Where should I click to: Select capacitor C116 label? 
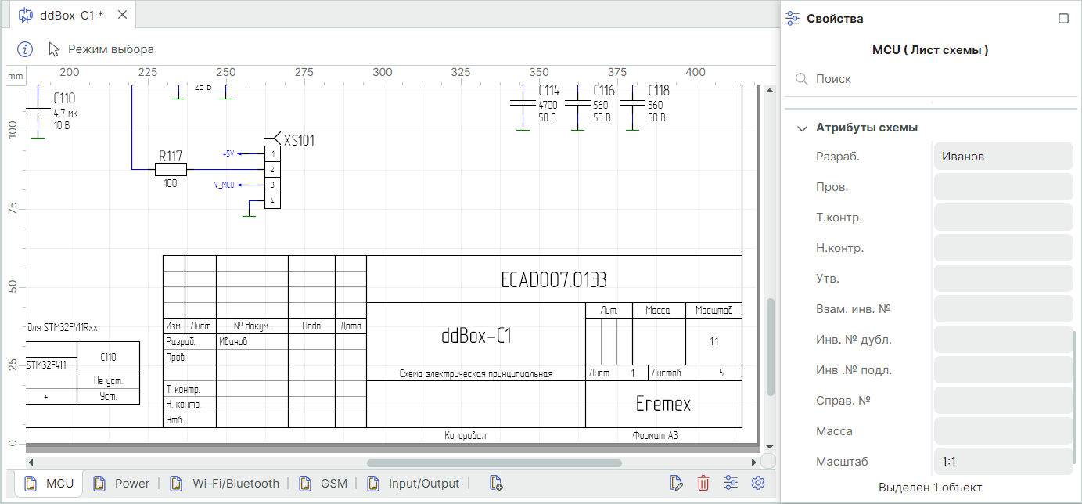(x=604, y=91)
